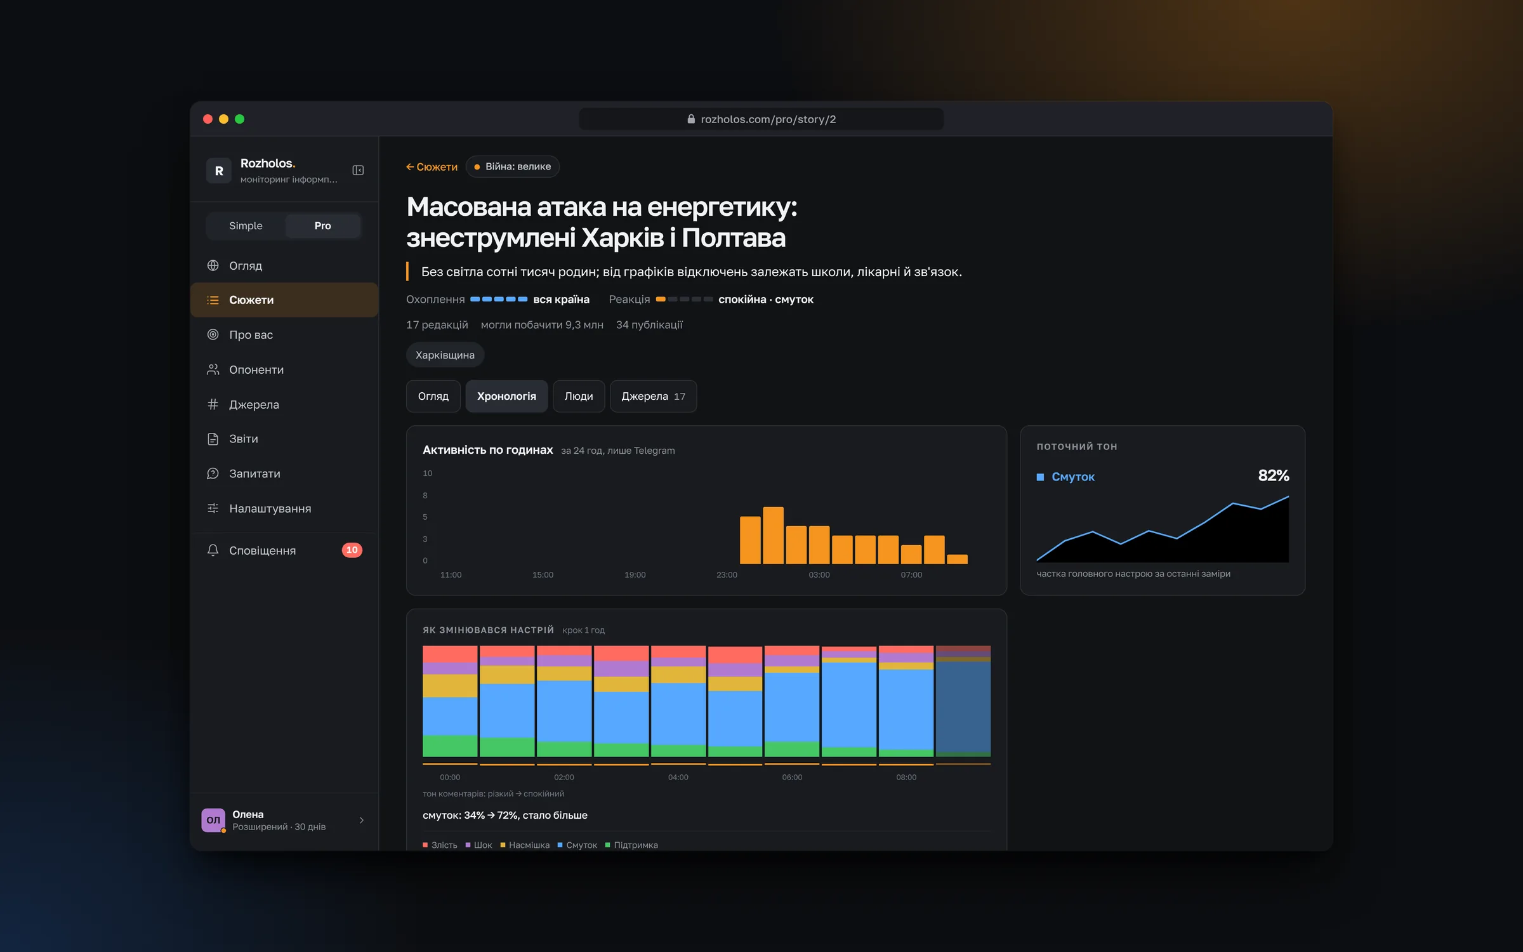The width and height of the screenshot is (1523, 952).
Task: Select the last dimmed mood column
Action: [963, 701]
